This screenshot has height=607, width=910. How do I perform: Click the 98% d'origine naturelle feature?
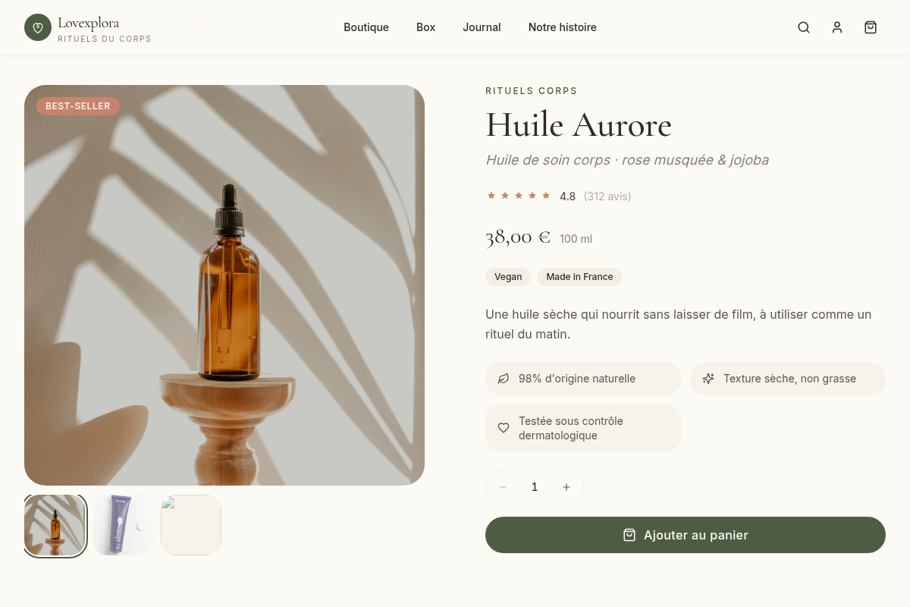pyautogui.click(x=583, y=379)
